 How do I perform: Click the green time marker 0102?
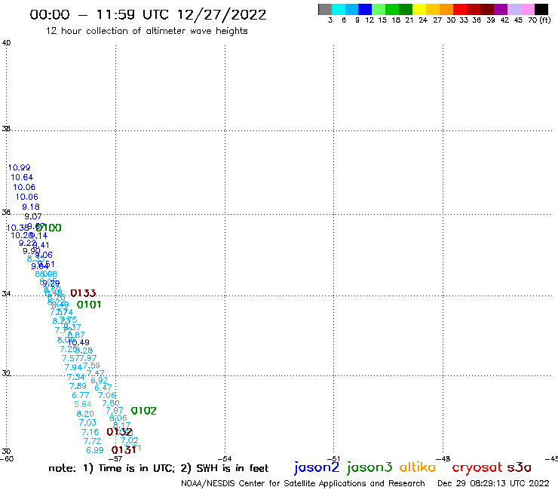coord(144,411)
